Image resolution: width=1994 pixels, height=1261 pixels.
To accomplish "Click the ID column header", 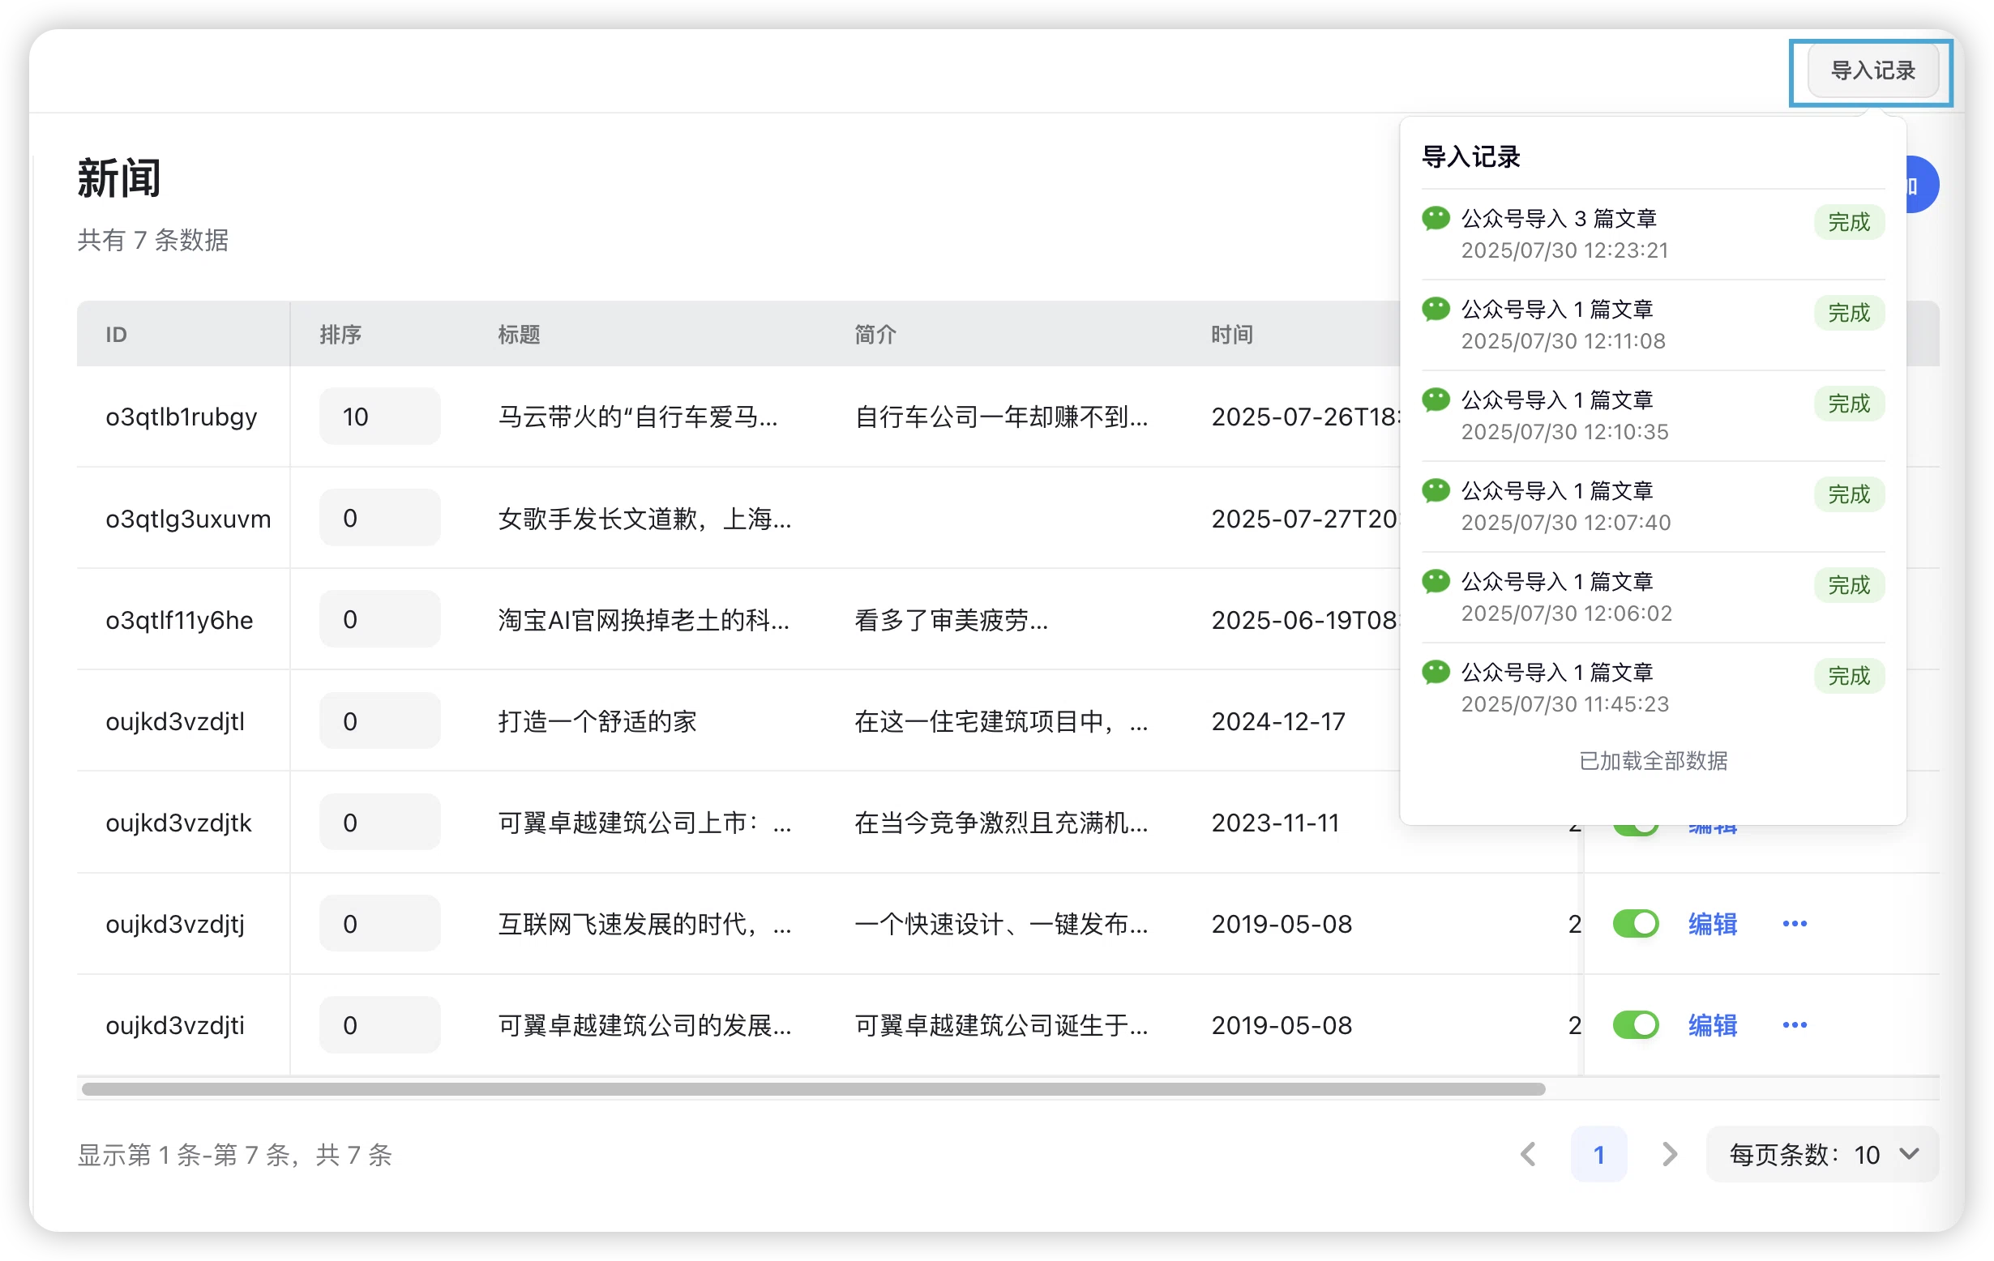I will [x=116, y=335].
